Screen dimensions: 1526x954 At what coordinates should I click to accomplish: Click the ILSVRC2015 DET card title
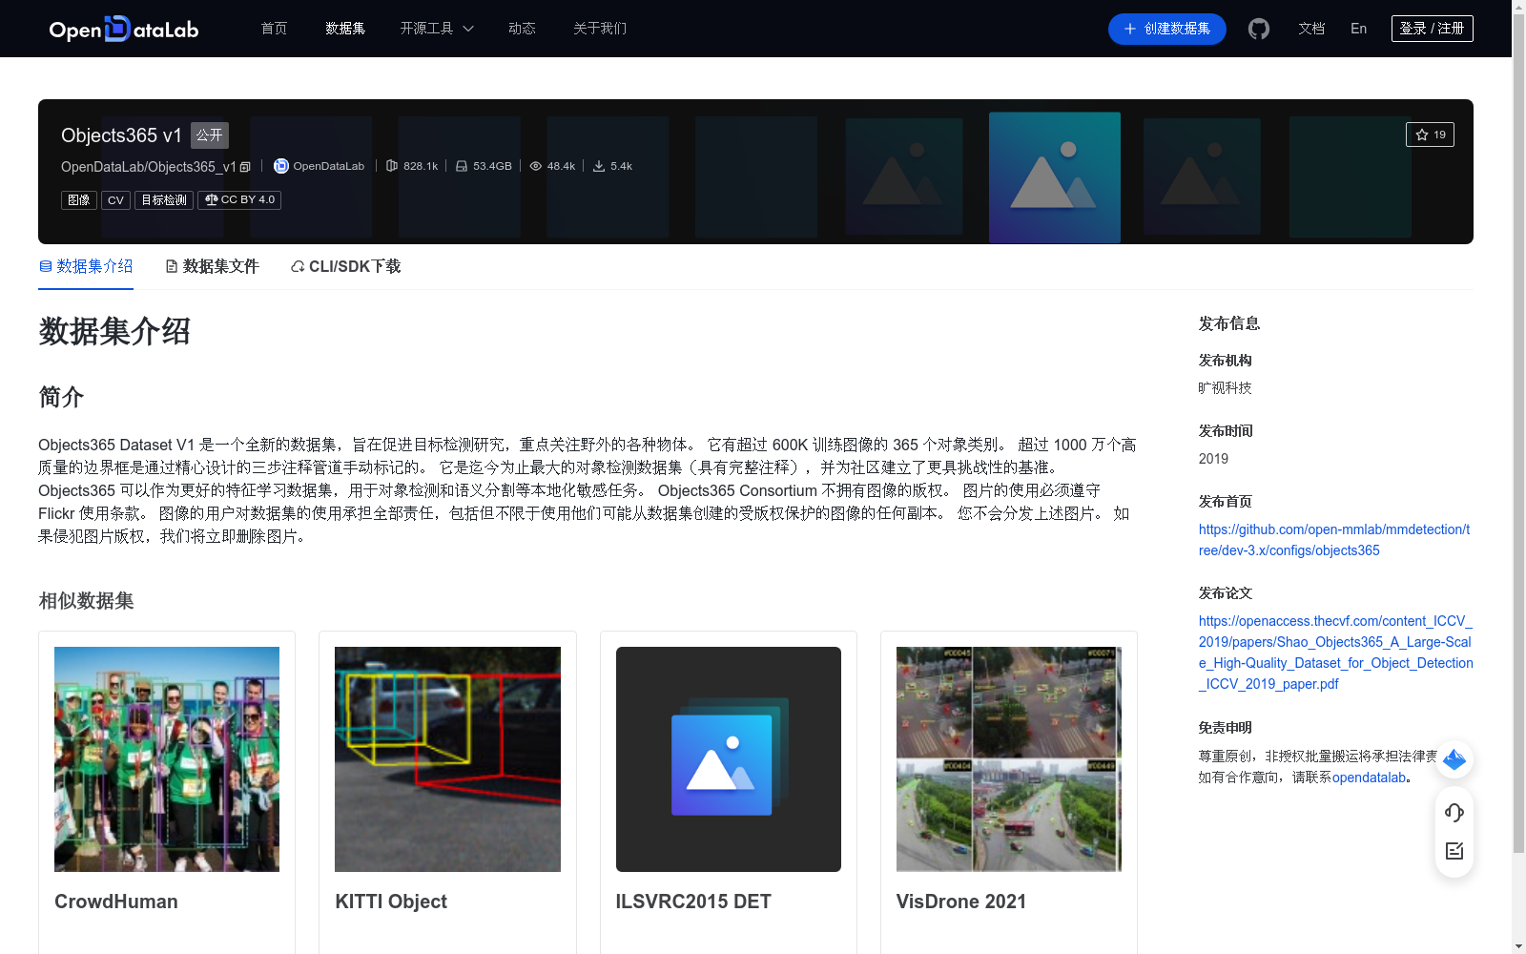click(x=693, y=902)
